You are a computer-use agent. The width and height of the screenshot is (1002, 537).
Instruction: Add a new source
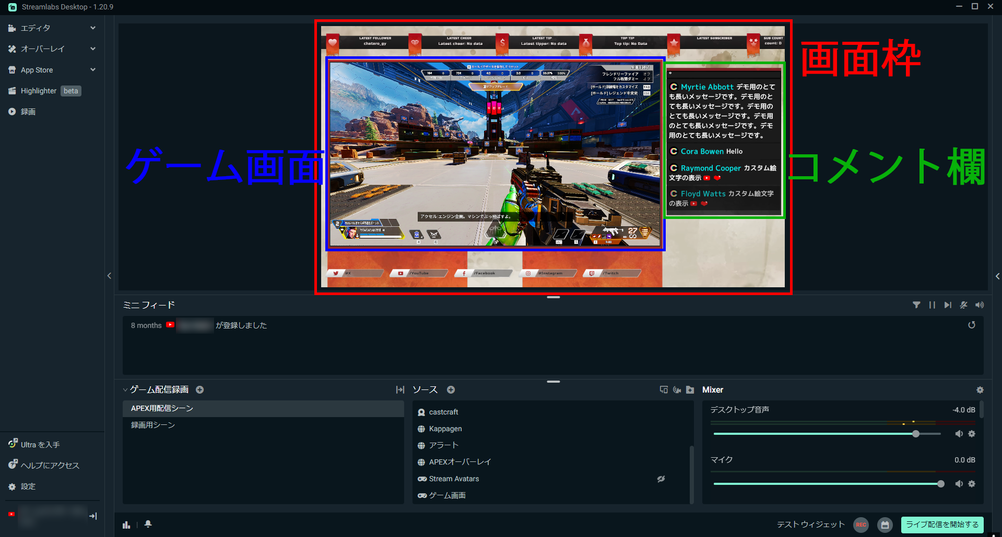(x=451, y=389)
